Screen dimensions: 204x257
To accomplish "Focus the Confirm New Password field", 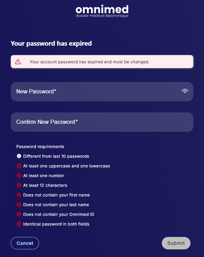I will coord(102,122).
